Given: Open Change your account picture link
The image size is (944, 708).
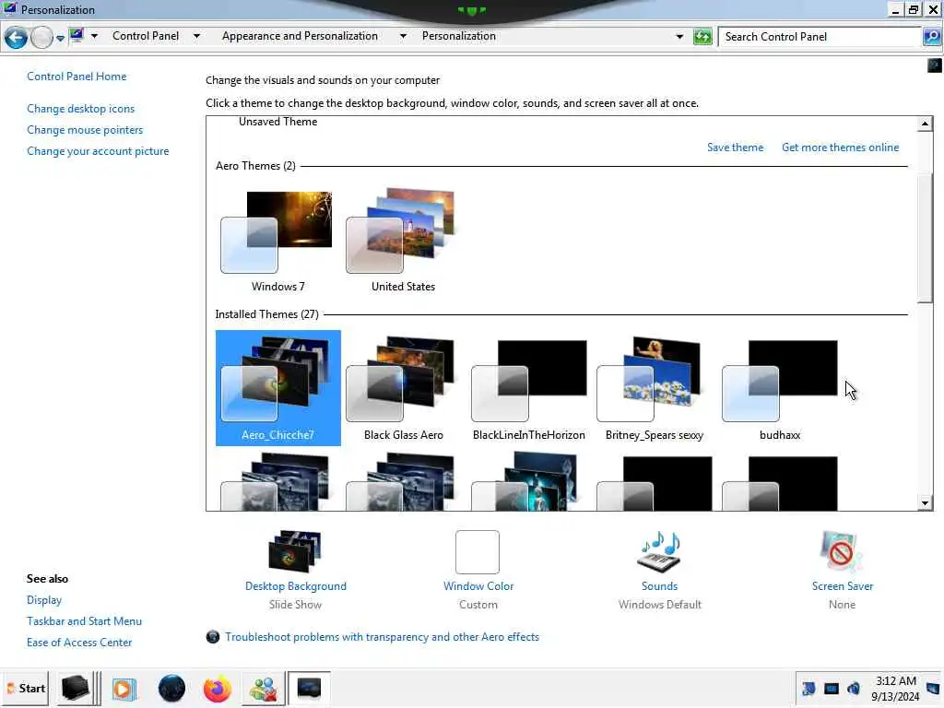Looking at the screenshot, I should click(x=98, y=151).
